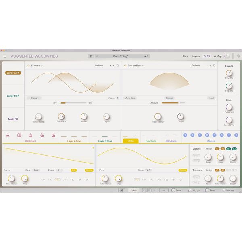Switch to the Layer A FX tab
This screenshot has width=242, height=242.
tap(13, 73)
